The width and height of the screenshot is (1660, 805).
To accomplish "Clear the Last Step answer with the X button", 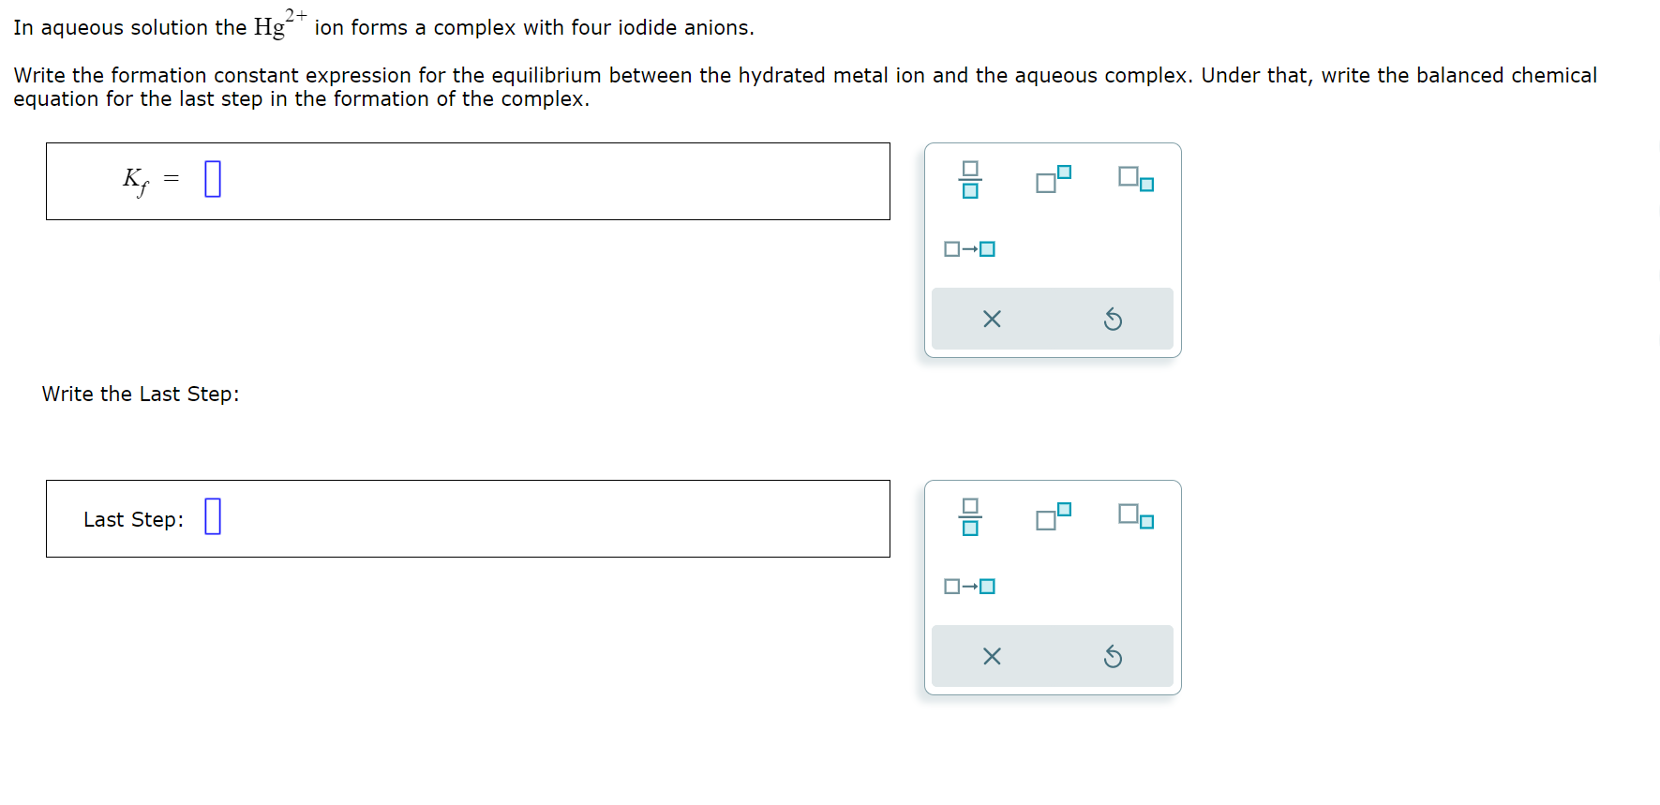I will click(991, 656).
